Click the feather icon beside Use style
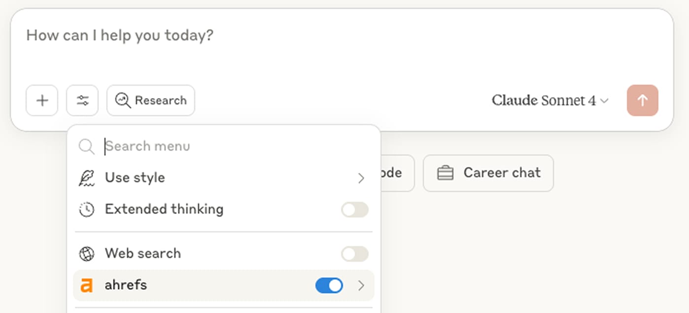 pos(87,178)
